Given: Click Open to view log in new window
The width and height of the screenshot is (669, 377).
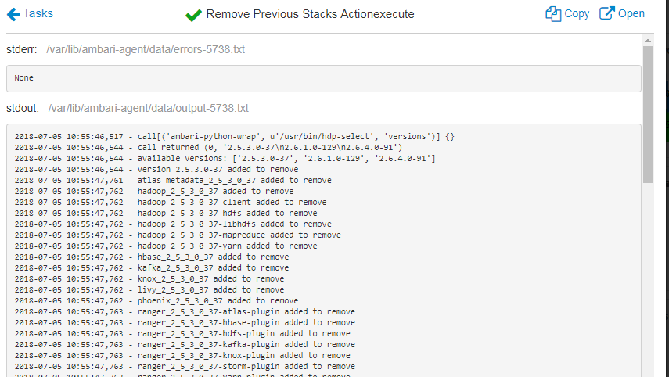Looking at the screenshot, I should tap(631, 13).
